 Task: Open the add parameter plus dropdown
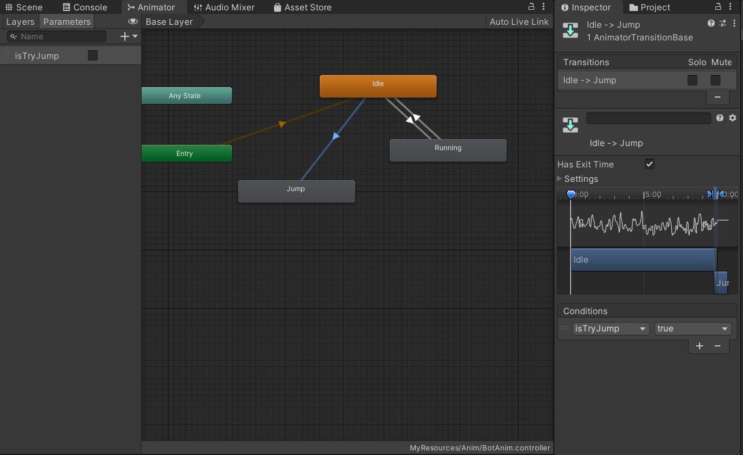click(129, 36)
